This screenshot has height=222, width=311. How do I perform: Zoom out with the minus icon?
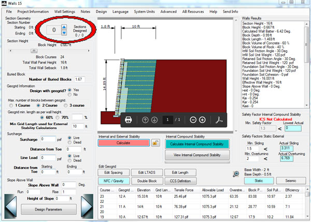[x=193, y=120]
